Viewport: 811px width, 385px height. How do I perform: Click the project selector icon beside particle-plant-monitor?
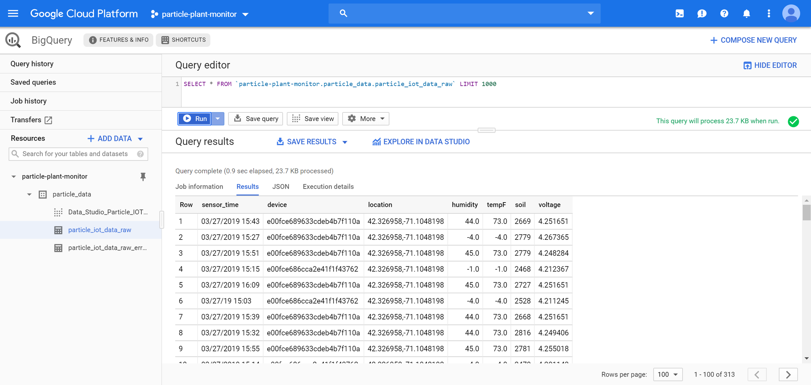(x=154, y=14)
